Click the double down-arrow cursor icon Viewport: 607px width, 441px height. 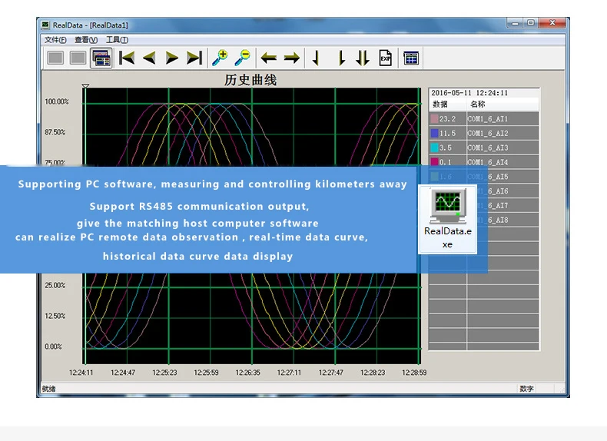[363, 58]
